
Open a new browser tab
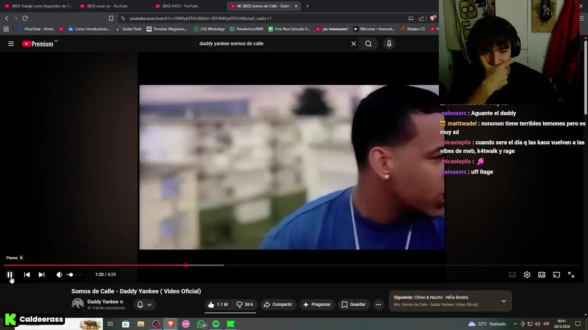pos(307,6)
